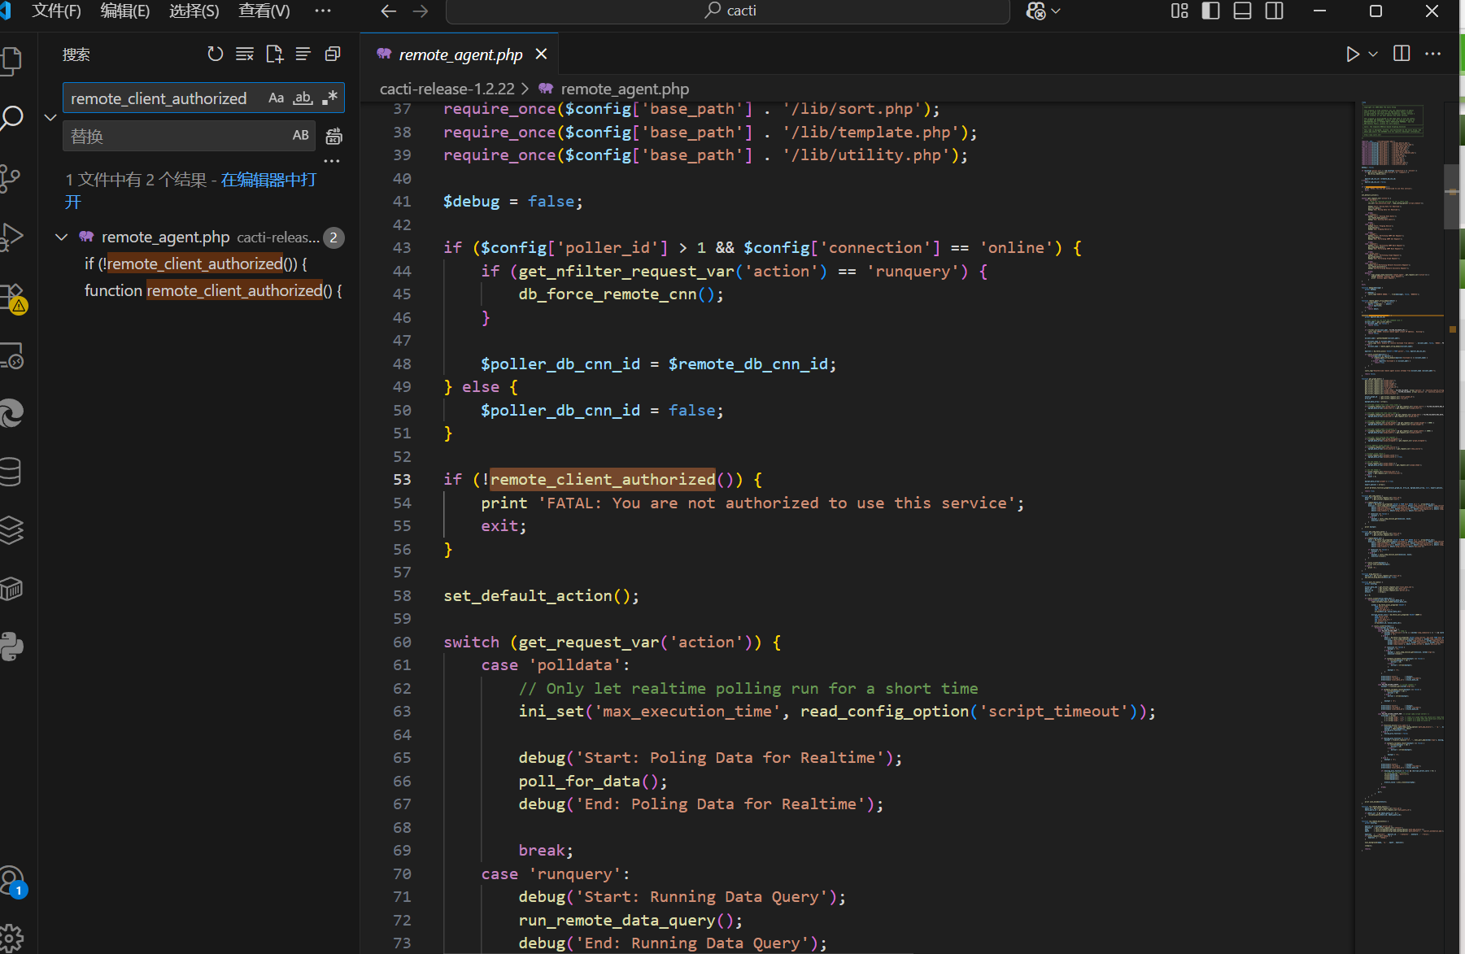Viewport: 1465px width, 954px height.
Task: Open the Copilot chat icon
Action: pos(1036,11)
